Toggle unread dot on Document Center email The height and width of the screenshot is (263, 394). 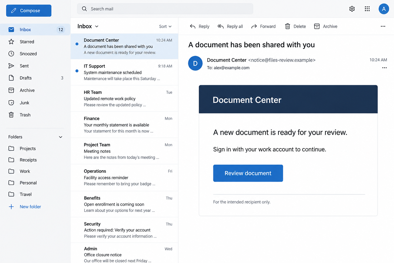[x=77, y=44]
